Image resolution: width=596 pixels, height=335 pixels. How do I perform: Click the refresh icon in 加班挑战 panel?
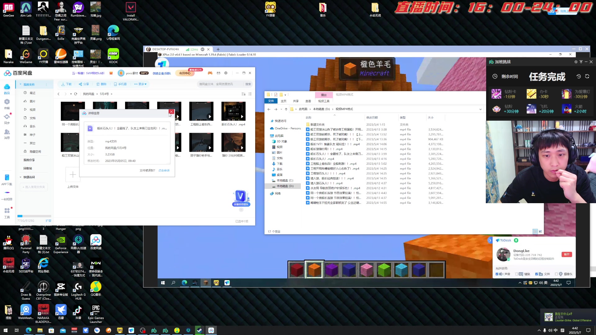pos(587,76)
